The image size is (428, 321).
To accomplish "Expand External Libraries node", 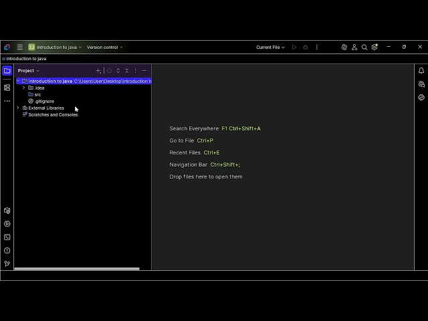I will (18, 108).
